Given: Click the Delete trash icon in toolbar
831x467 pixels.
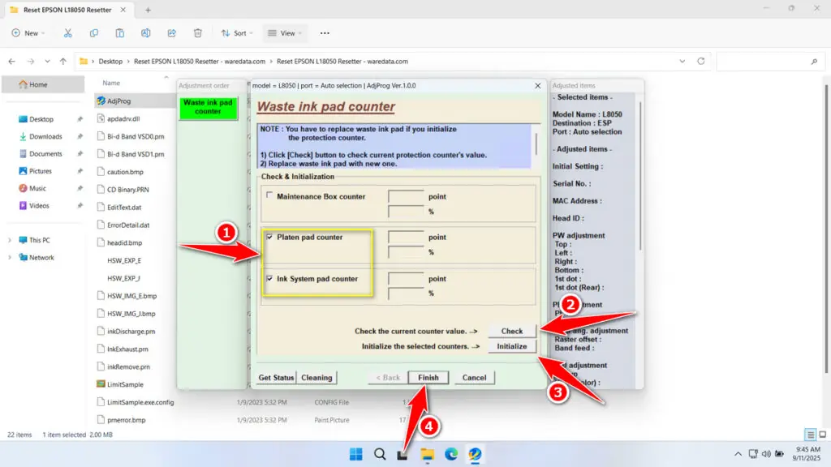Looking at the screenshot, I should click(198, 33).
